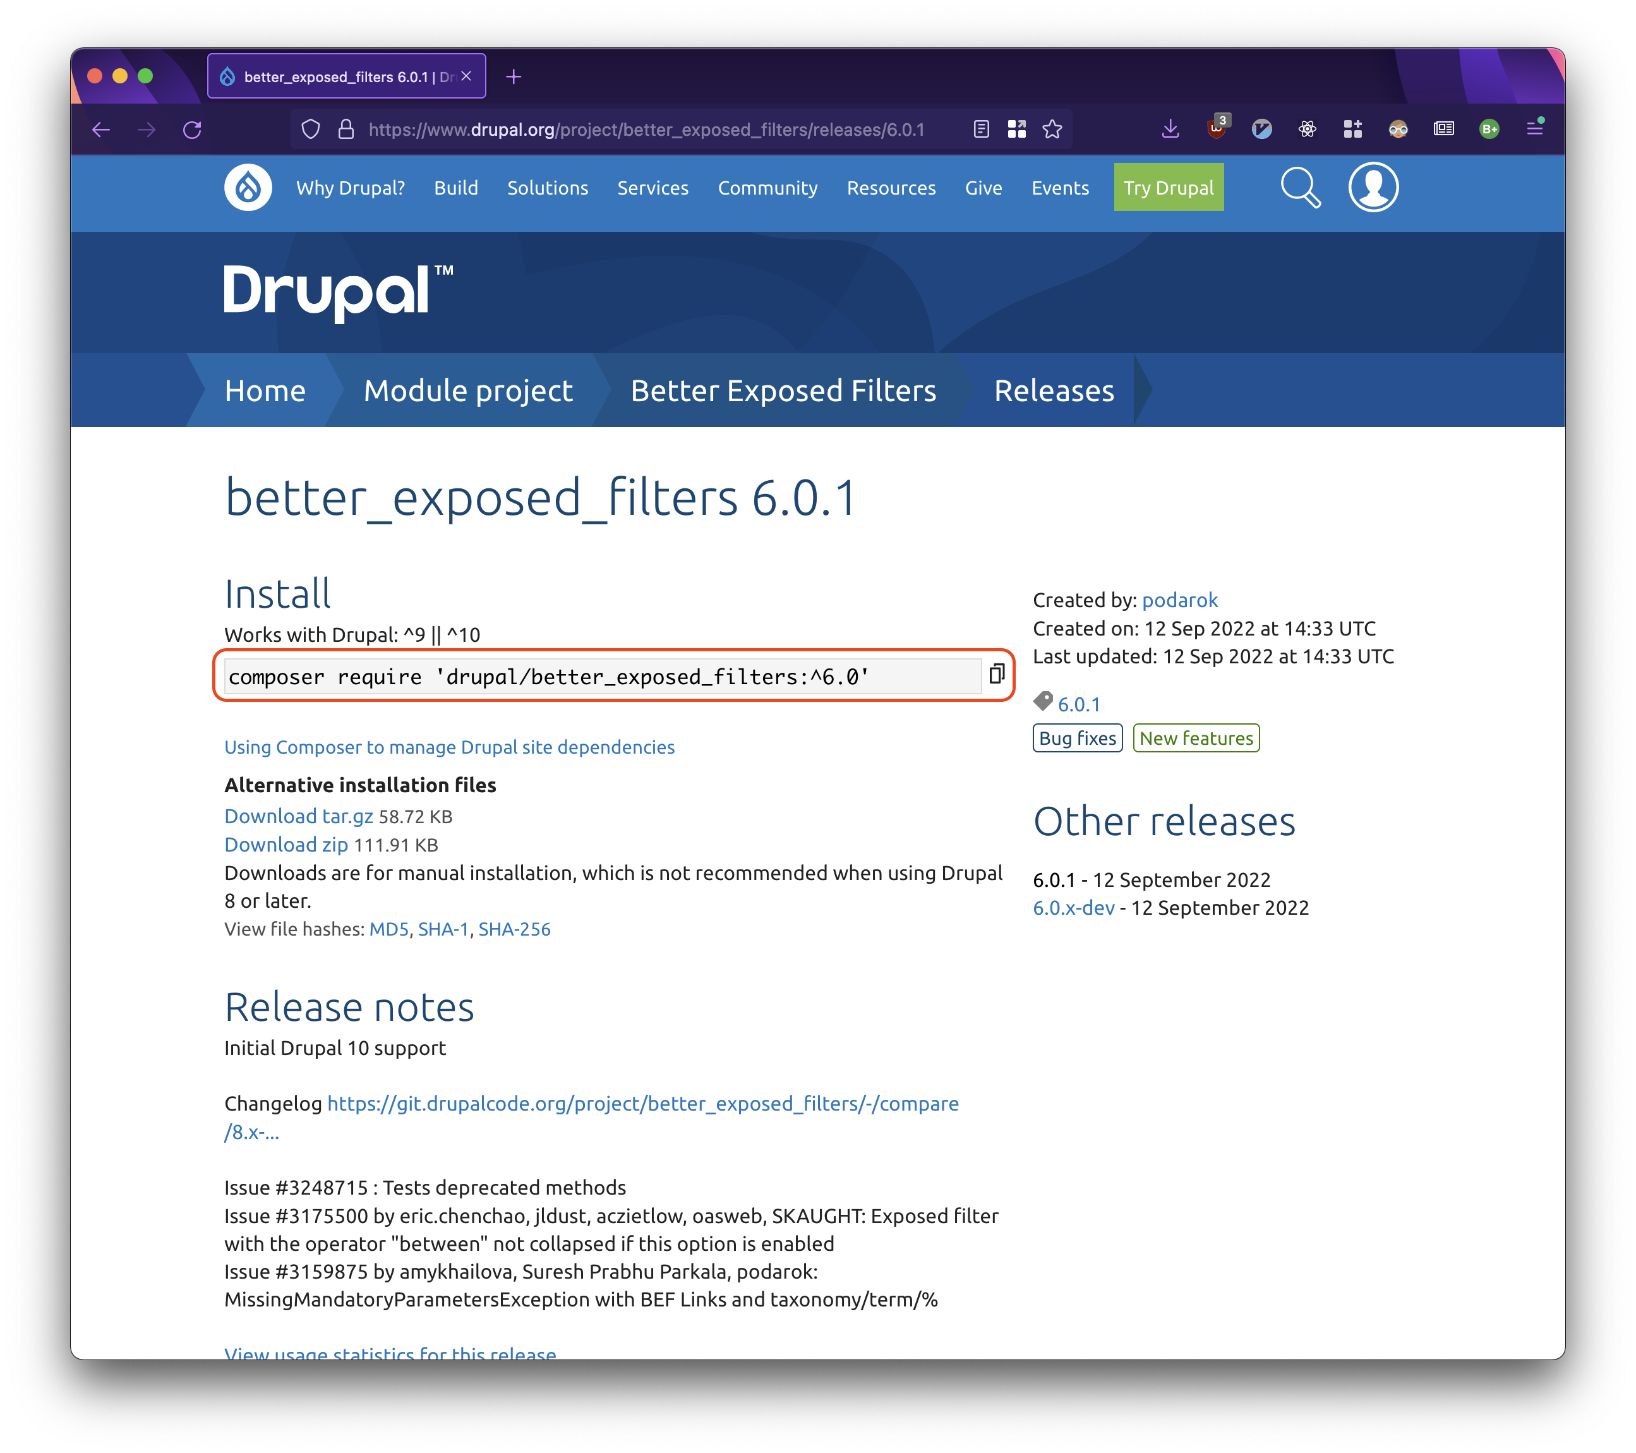Click the padlock site security icon

pyautogui.click(x=346, y=130)
